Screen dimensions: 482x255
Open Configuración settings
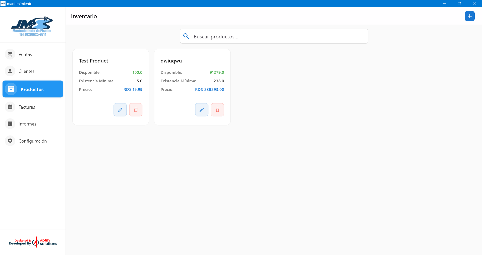click(33, 141)
